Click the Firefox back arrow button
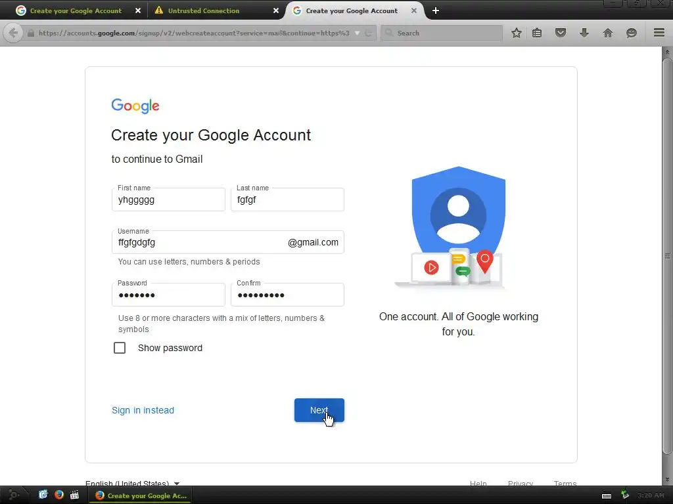This screenshot has height=504, width=673. (13, 33)
